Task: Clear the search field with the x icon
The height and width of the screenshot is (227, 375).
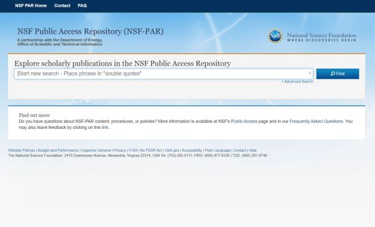Action: 310,73
